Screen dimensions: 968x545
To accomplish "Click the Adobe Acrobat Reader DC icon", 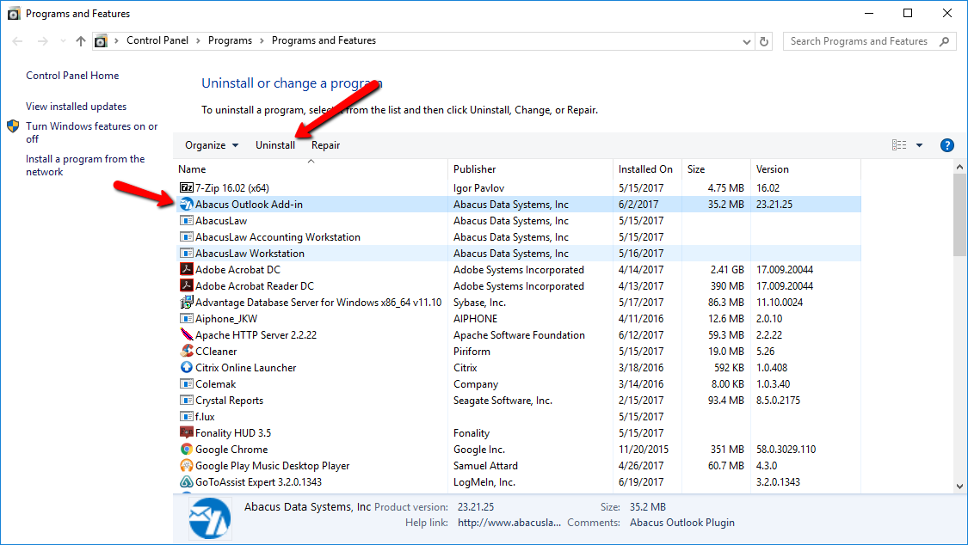I will [x=187, y=286].
